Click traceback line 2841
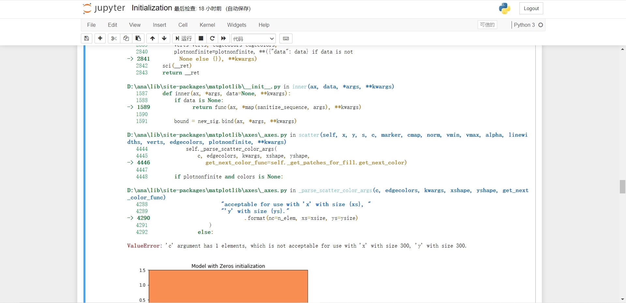The height and width of the screenshot is (303, 626). [x=192, y=59]
